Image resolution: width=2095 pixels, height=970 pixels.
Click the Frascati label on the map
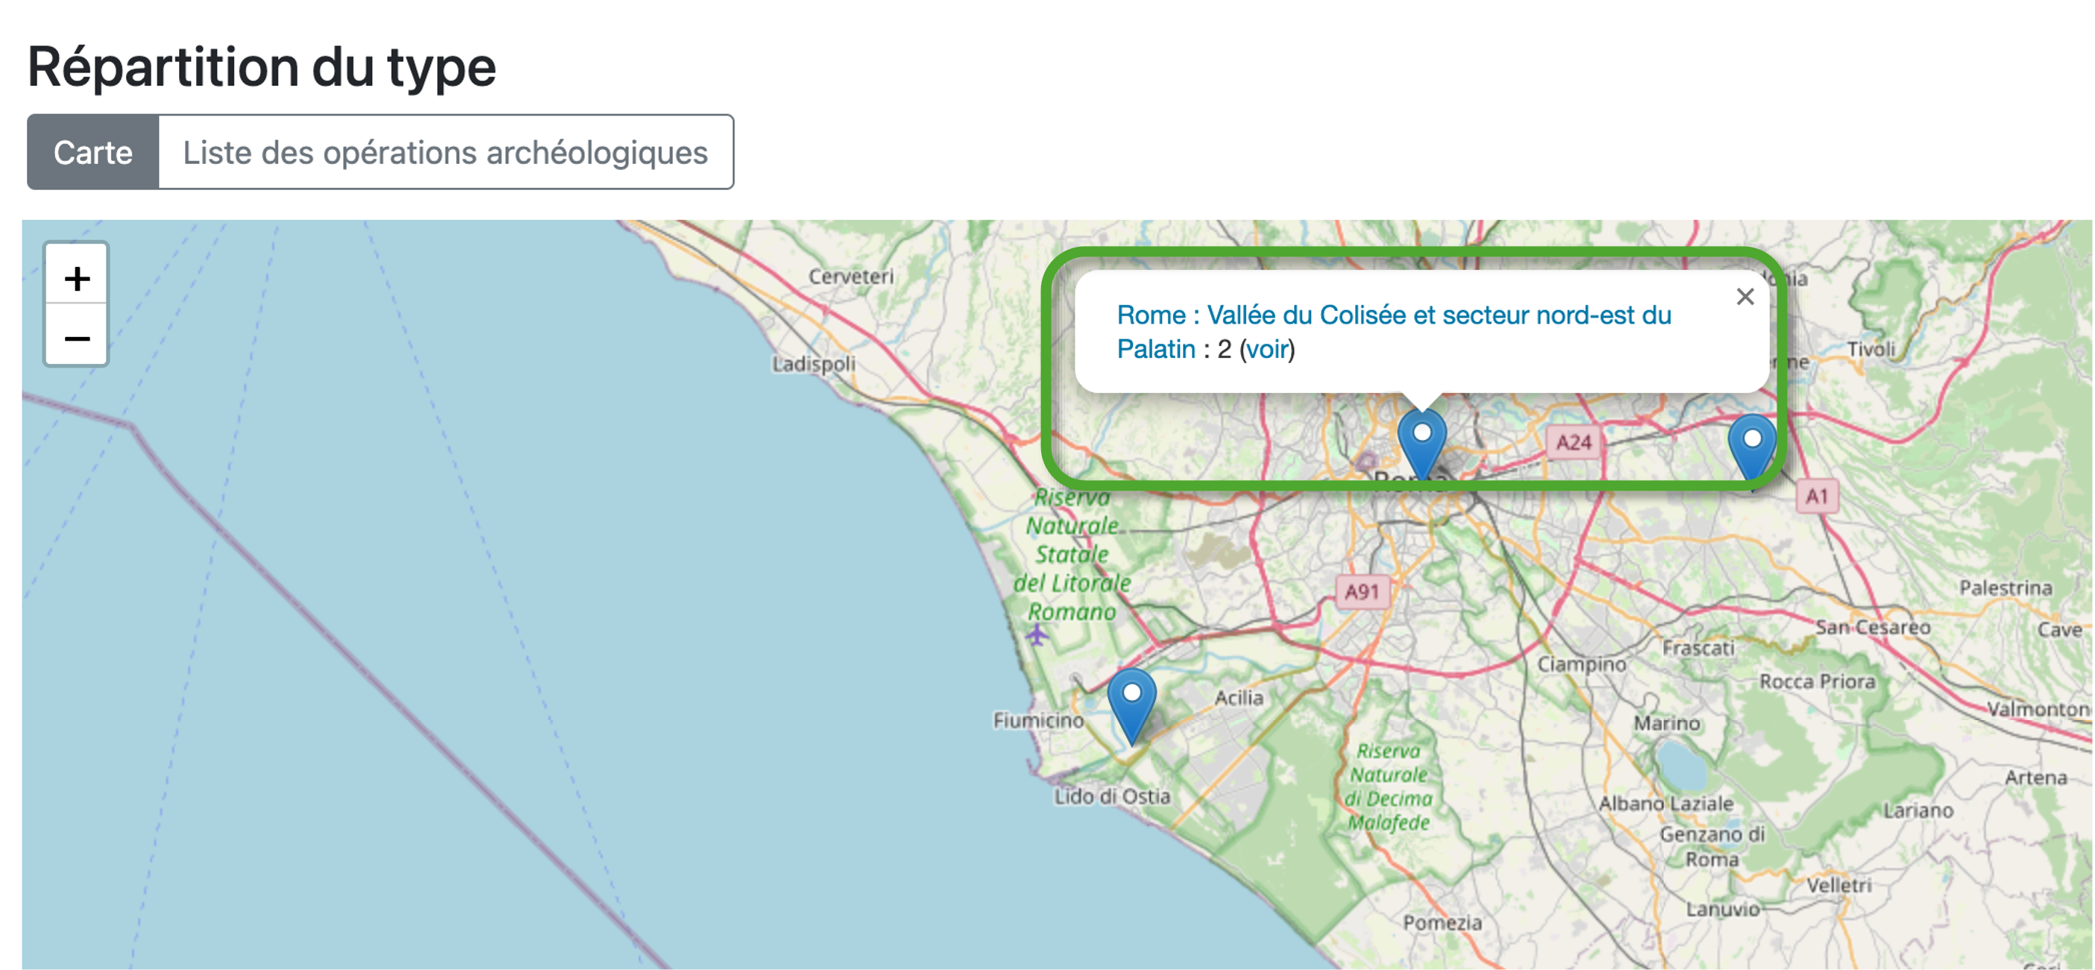1697,647
